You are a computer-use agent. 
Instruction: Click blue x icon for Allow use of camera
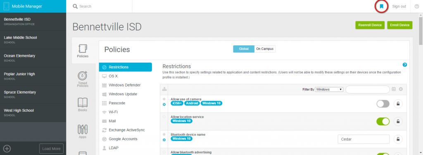click(x=164, y=104)
